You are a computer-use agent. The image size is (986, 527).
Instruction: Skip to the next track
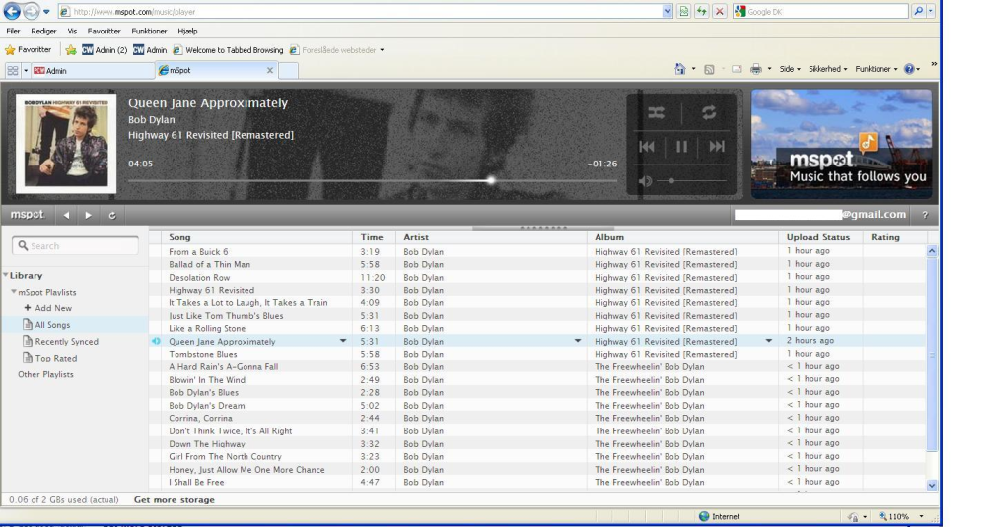point(717,148)
